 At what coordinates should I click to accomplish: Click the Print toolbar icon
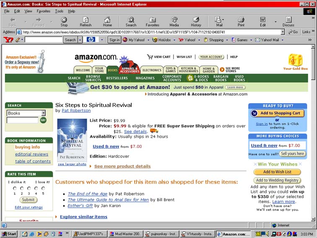tap(241, 21)
